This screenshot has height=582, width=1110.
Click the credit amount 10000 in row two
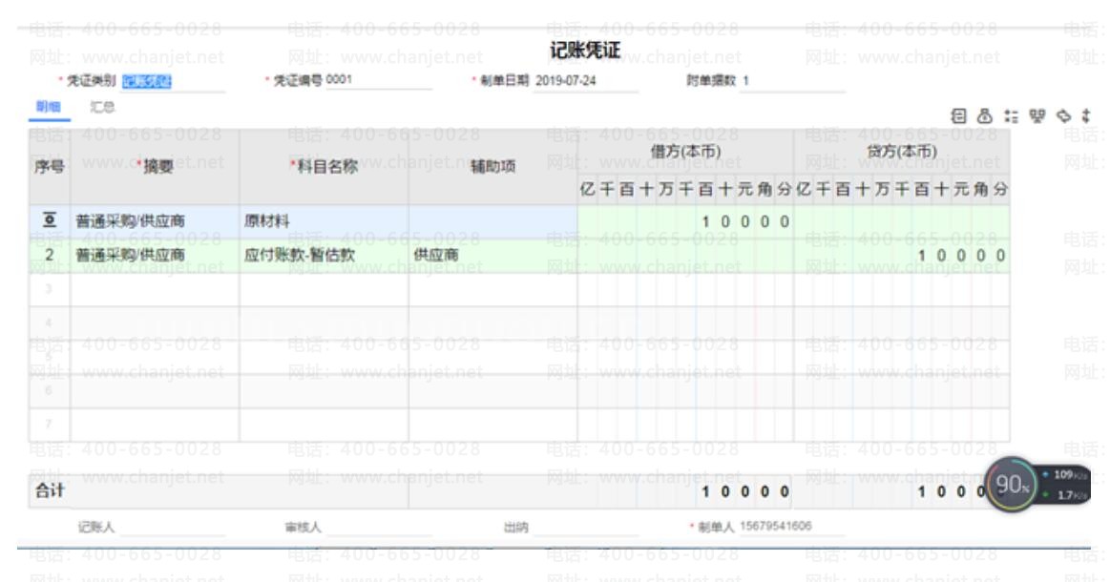(902, 256)
